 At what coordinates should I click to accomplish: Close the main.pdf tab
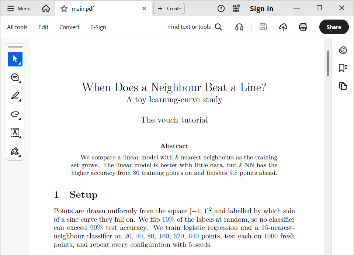pyautogui.click(x=144, y=8)
